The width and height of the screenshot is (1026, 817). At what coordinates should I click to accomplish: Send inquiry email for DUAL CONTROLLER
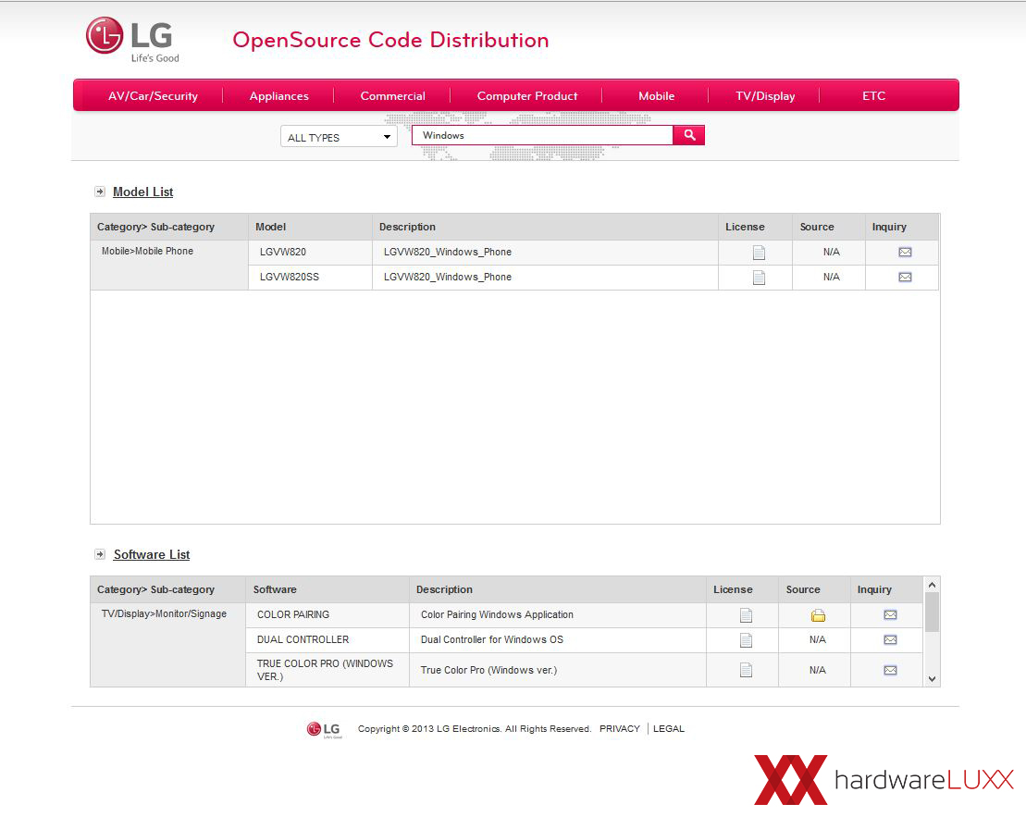point(890,639)
